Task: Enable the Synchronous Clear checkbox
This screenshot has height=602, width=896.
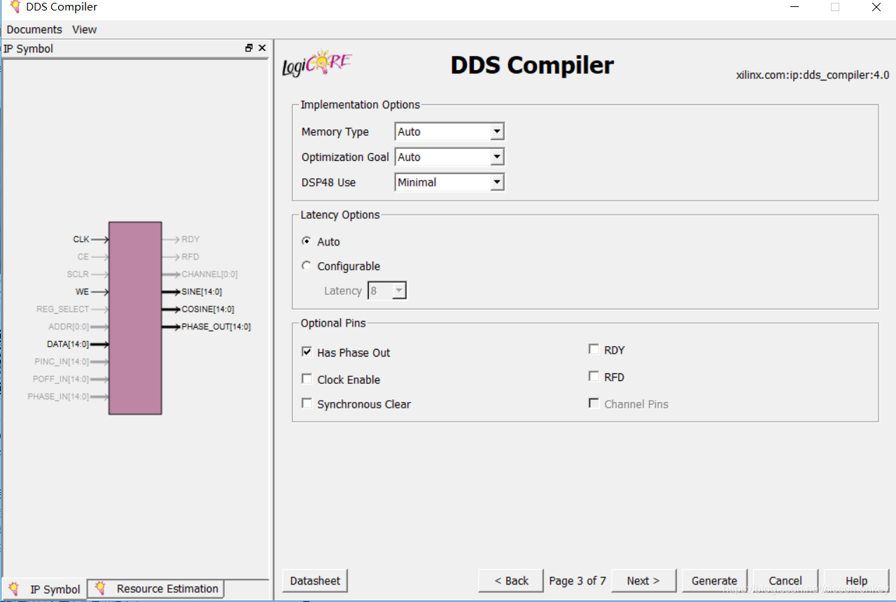Action: (x=307, y=403)
